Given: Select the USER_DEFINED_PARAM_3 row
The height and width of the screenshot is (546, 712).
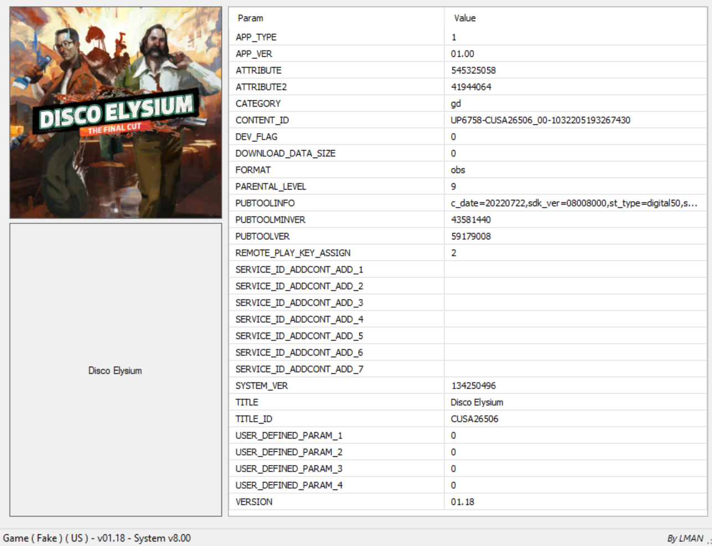Looking at the screenshot, I should tap(468, 469).
